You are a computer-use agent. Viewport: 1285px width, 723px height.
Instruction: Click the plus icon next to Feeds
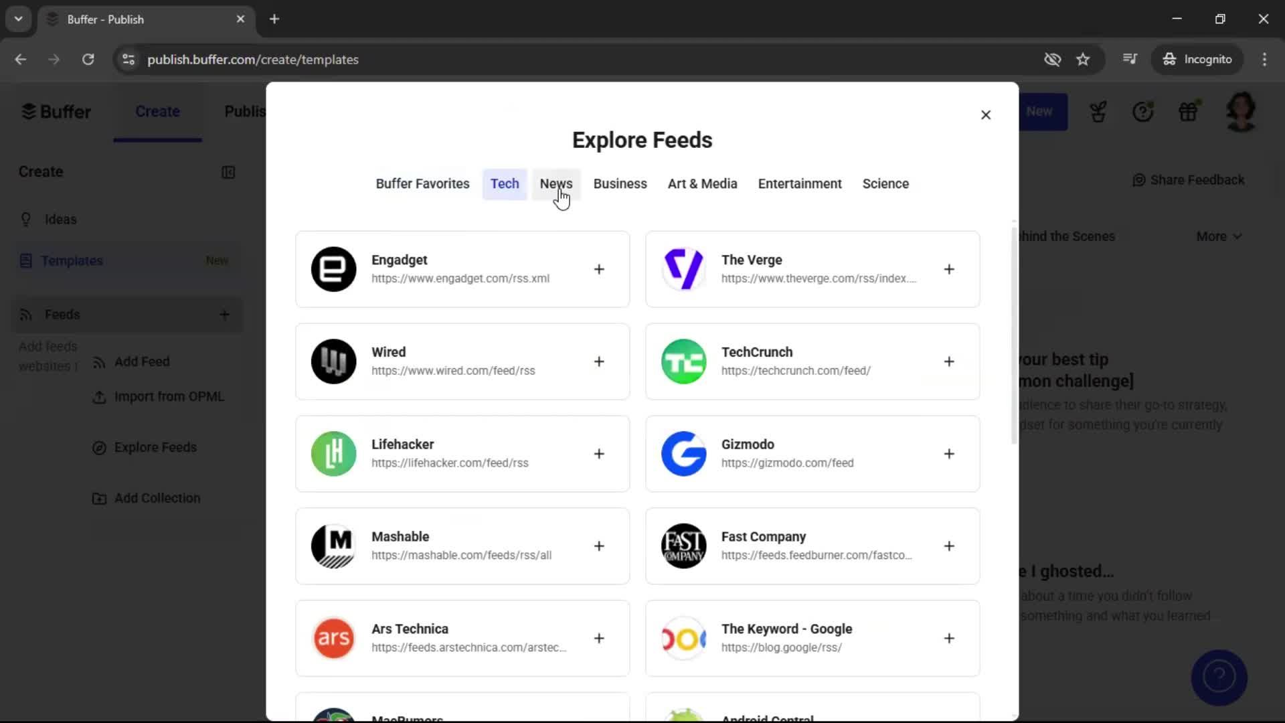point(225,315)
